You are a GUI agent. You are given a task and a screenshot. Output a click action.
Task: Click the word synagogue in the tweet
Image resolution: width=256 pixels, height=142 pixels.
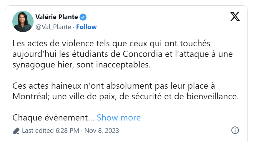(34, 65)
